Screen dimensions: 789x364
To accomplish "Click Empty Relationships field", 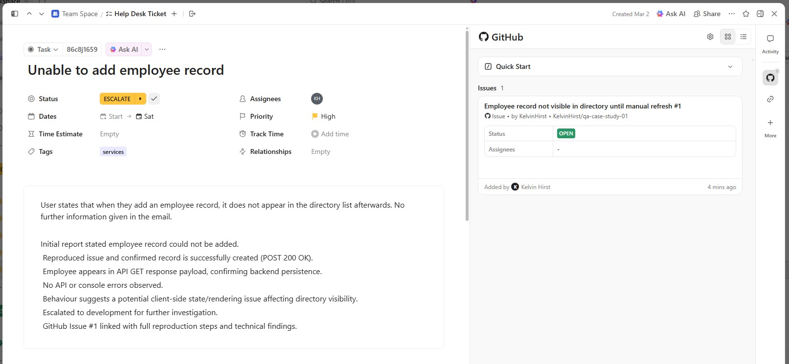I will tap(321, 151).
